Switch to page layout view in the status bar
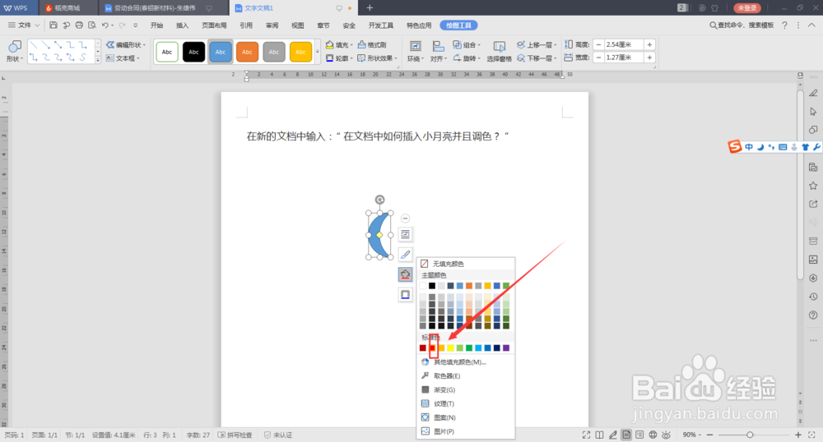Image resolution: width=823 pixels, height=442 pixels. point(626,435)
